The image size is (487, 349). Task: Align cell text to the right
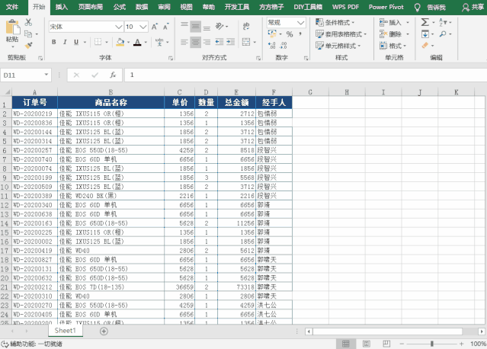click(207, 42)
